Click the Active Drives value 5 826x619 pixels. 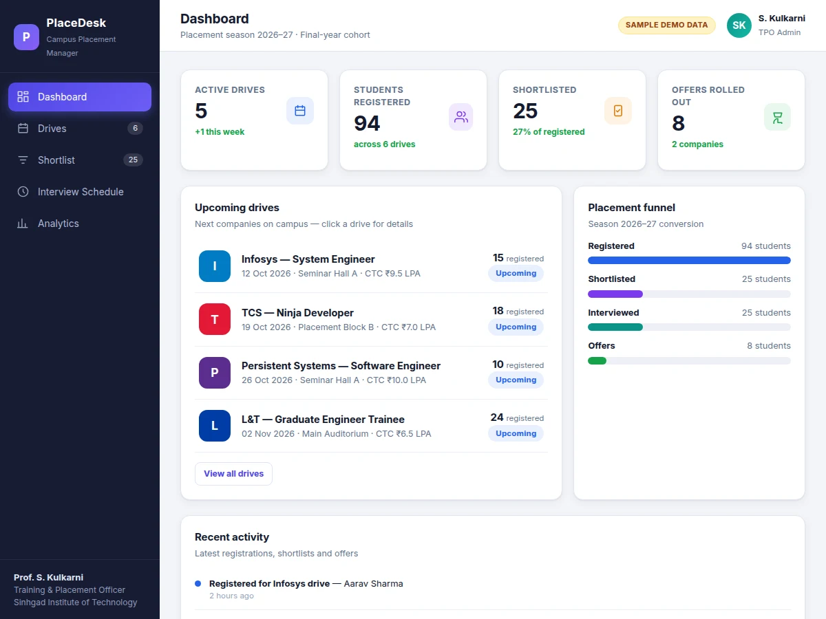pos(201,111)
